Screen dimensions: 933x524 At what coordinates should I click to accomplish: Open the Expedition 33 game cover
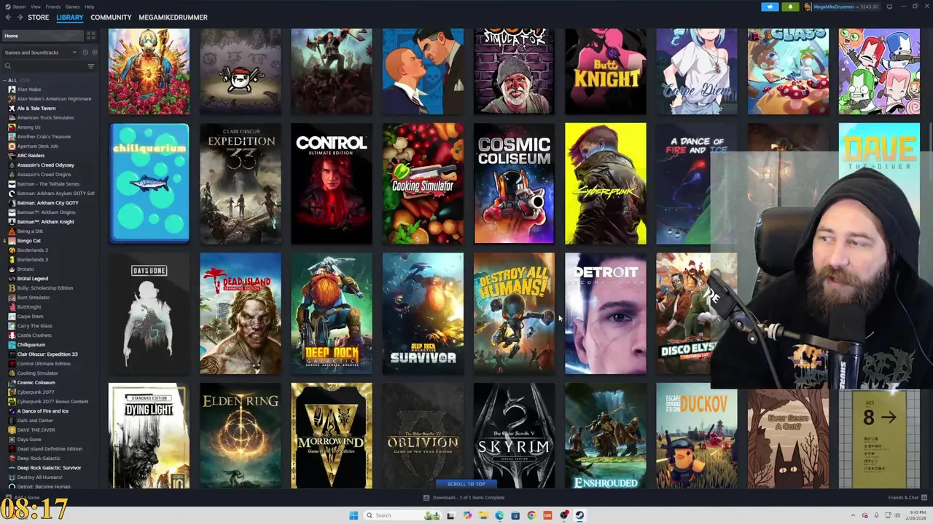(x=241, y=183)
